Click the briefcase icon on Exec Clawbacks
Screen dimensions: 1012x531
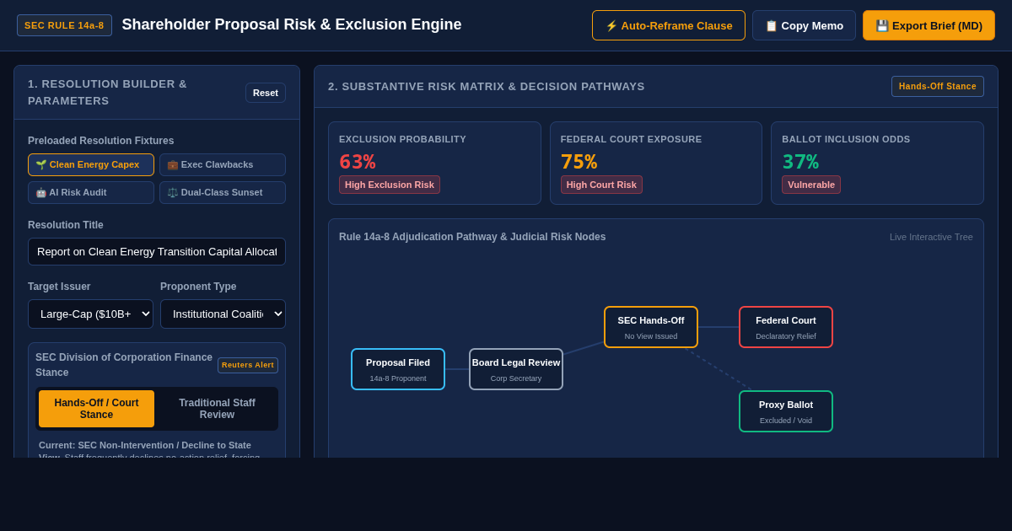pos(173,165)
